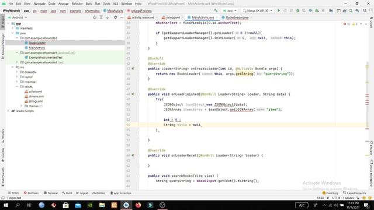The height and width of the screenshot is (210, 374).
Task: Open the app run configuration dropdown
Action: coord(230,10)
